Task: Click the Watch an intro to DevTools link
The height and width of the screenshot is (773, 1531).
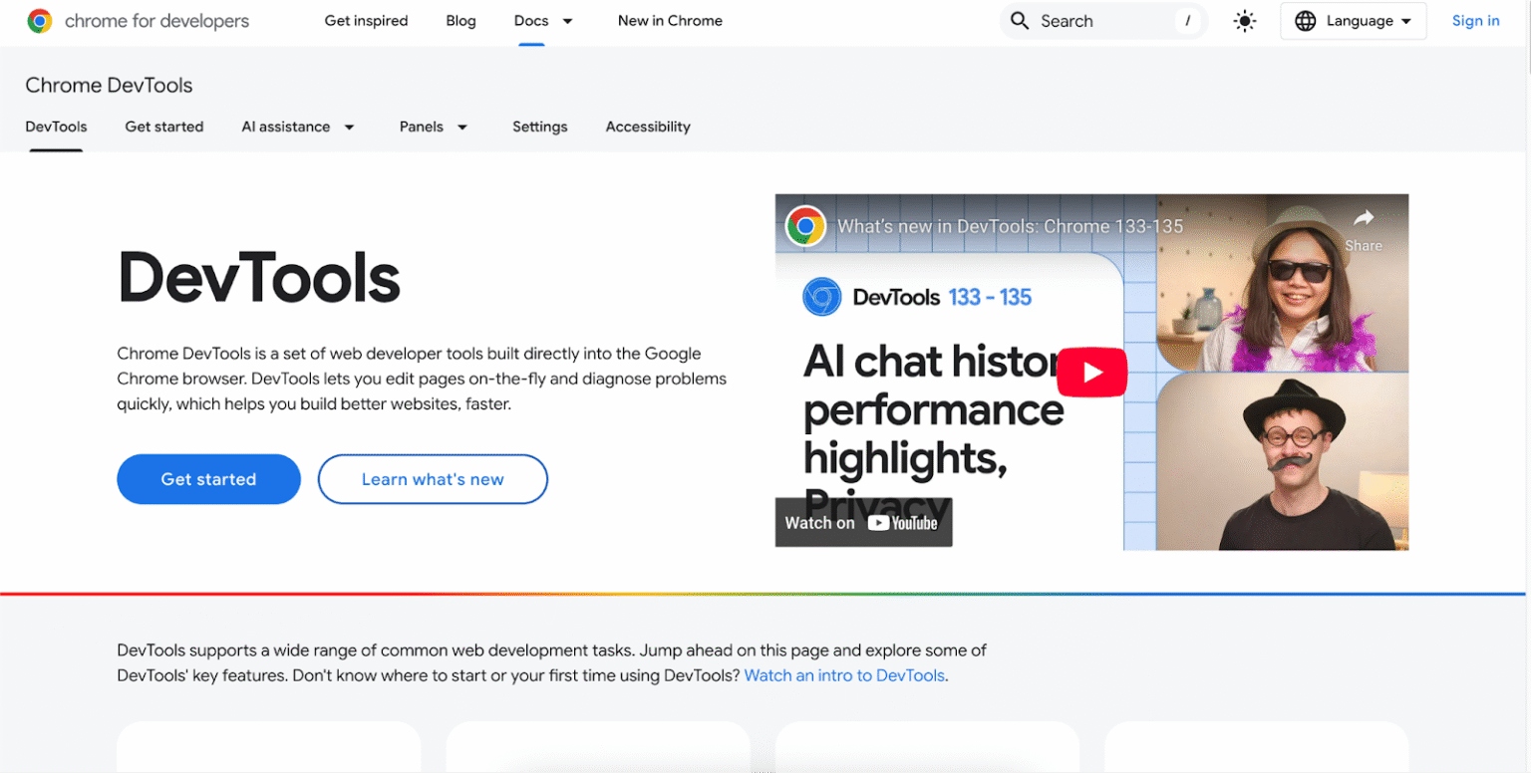Action: click(844, 675)
